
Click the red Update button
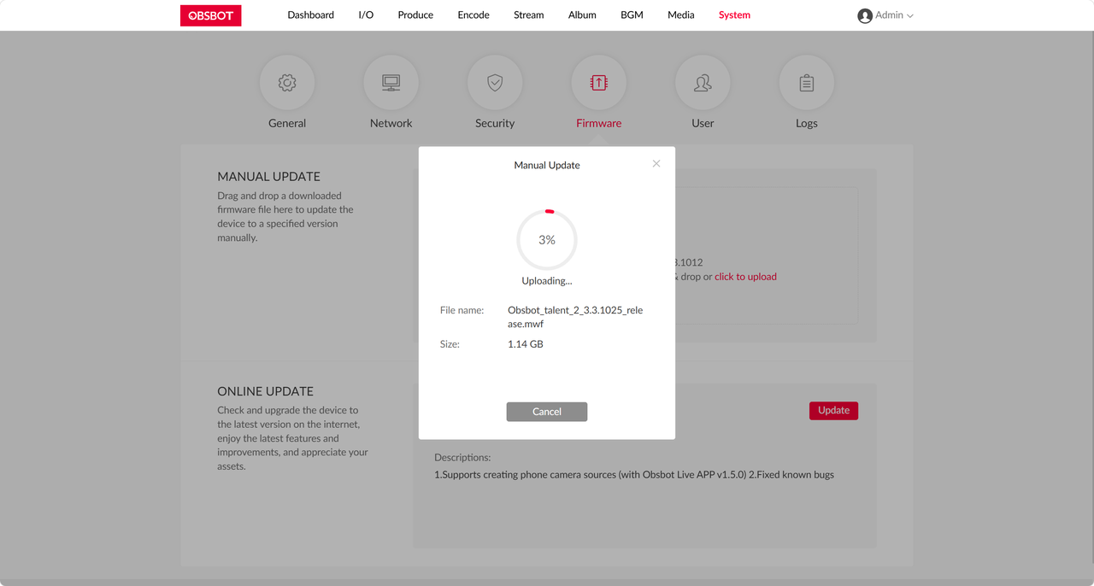[x=833, y=410]
